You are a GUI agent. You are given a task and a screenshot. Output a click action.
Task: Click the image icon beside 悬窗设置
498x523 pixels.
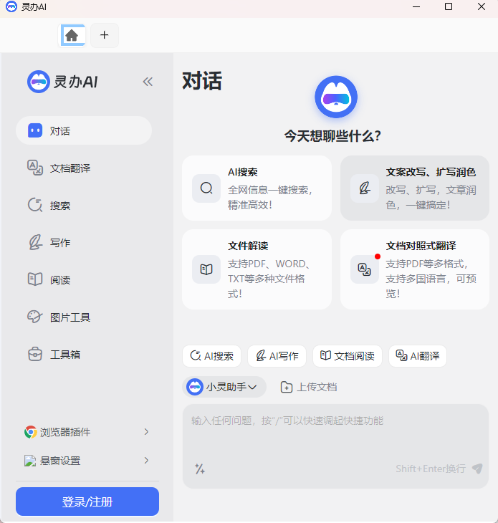pos(30,461)
